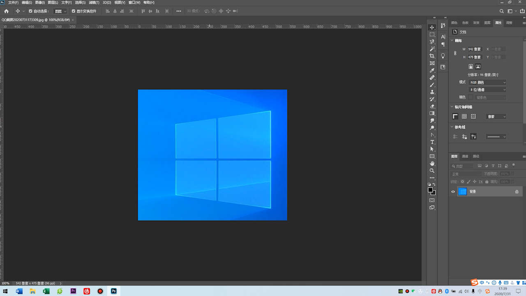Click the Home icon in options bar
This screenshot has height=296, width=526.
coord(6,11)
